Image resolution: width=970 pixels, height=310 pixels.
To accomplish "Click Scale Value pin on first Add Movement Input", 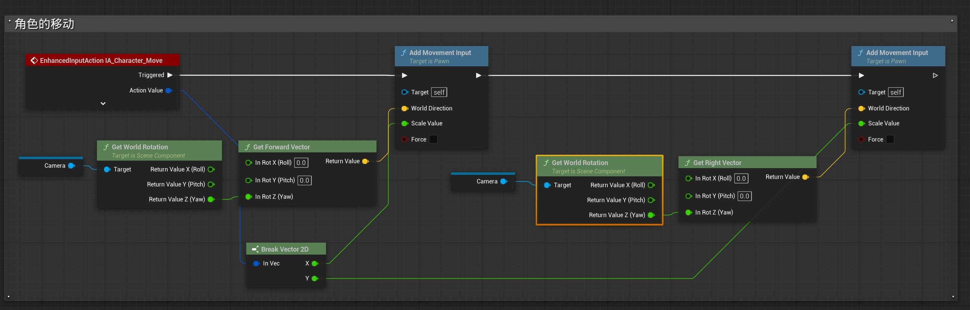I will 405,124.
